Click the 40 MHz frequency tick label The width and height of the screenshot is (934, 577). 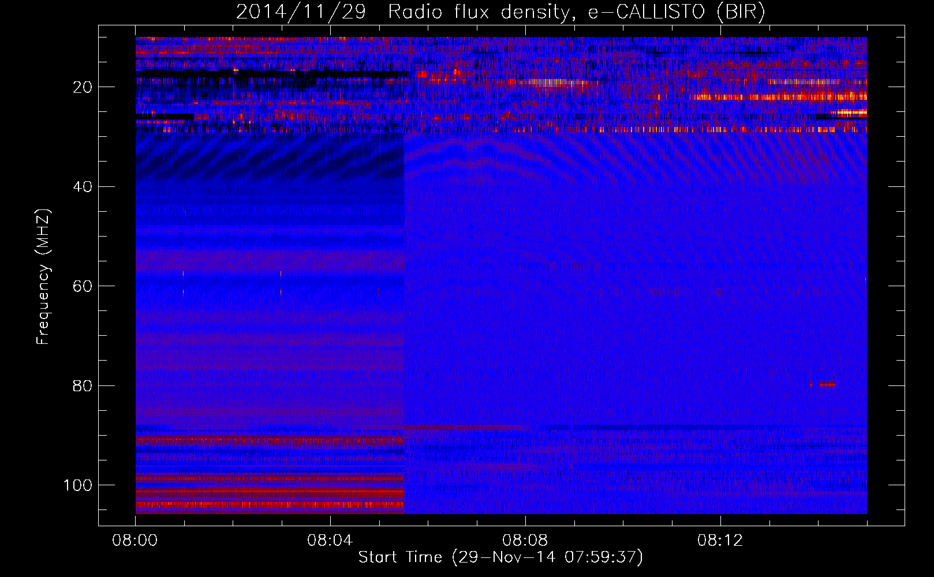(x=83, y=187)
